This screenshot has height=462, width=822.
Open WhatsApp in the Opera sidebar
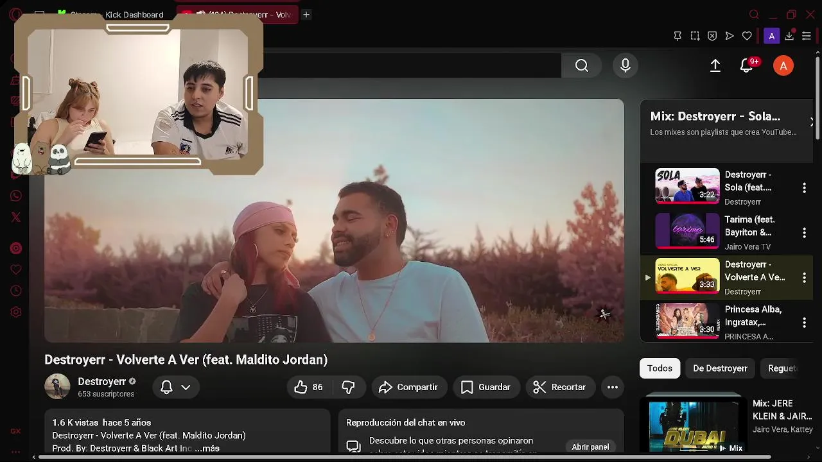click(x=16, y=196)
